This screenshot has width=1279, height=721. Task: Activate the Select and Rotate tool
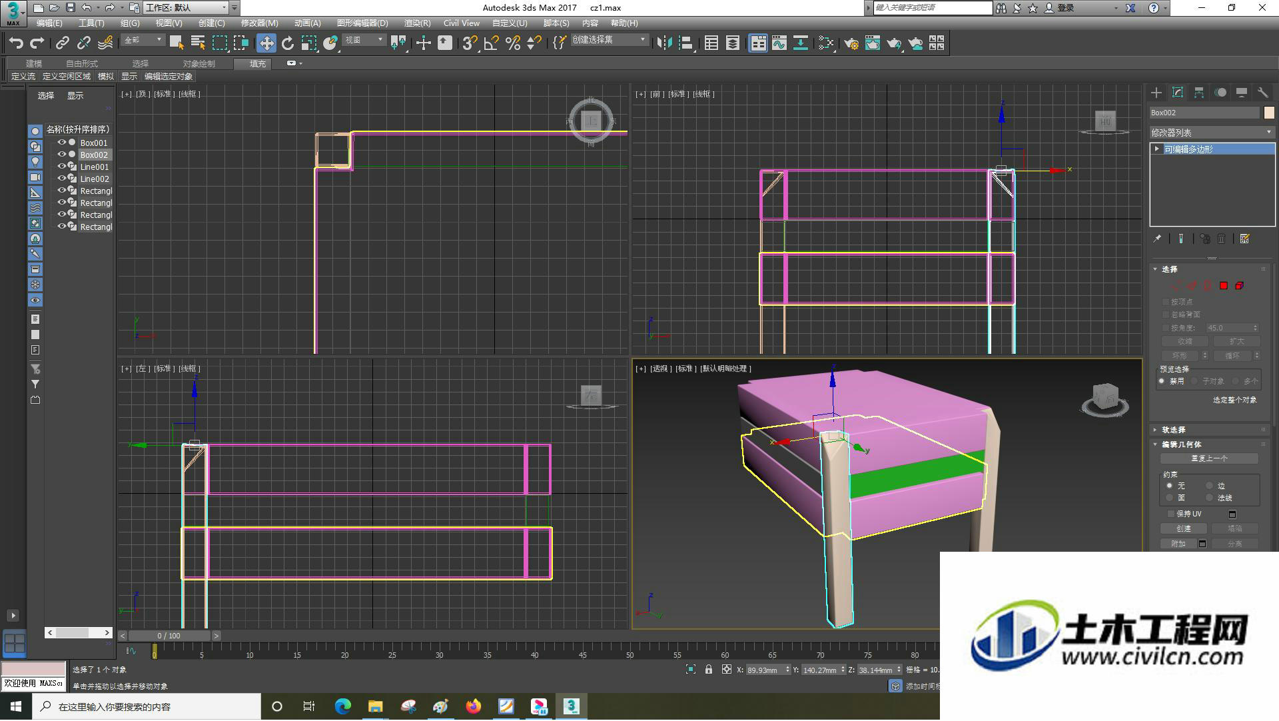click(x=288, y=43)
